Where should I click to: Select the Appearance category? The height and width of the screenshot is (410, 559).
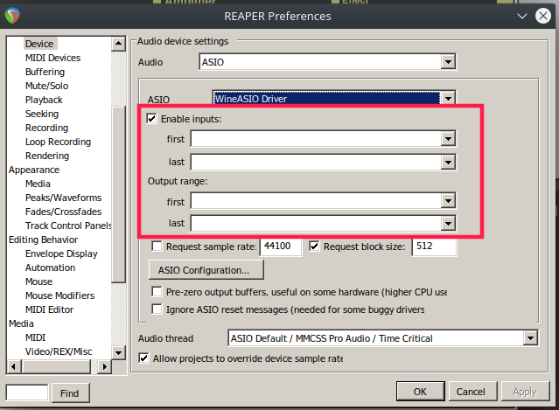tap(34, 170)
